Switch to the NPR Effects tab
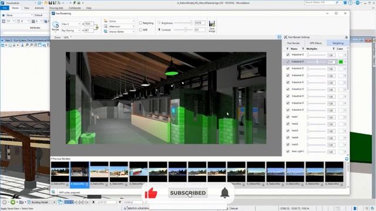The height and width of the screenshot is (211, 376). (315, 43)
